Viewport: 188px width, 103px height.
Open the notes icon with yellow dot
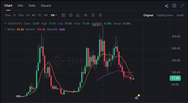137,97
